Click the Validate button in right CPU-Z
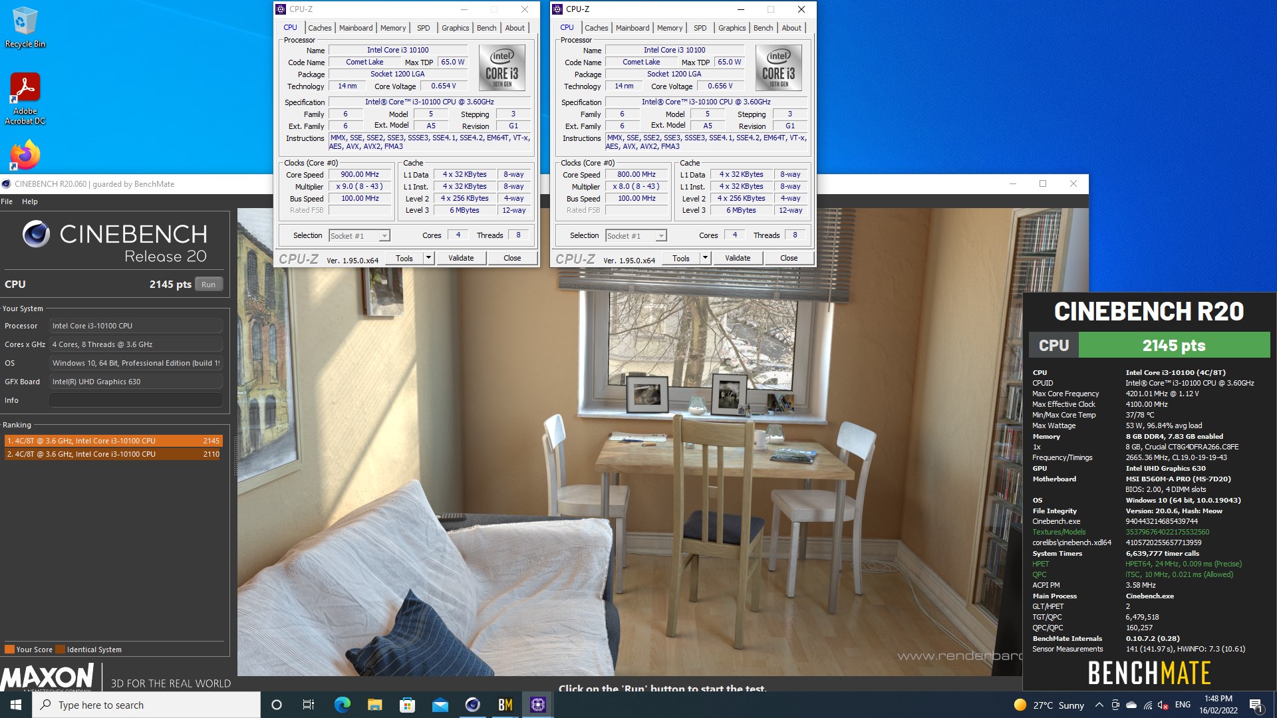 [x=738, y=258]
